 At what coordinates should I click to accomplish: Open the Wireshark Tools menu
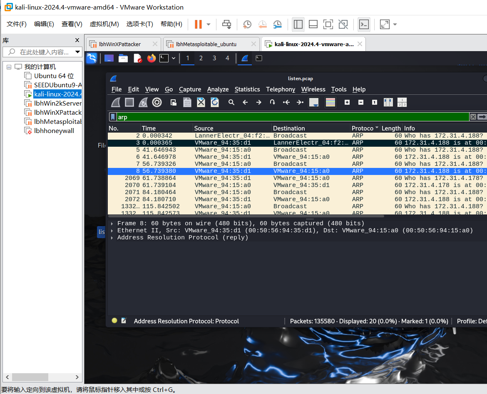(x=338, y=89)
